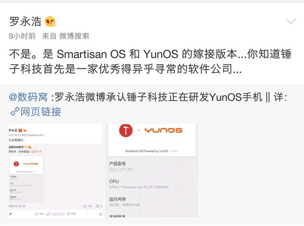Open the left Weibo screenshot thumbnail
This screenshot has height=226, width=304.
click(56, 170)
